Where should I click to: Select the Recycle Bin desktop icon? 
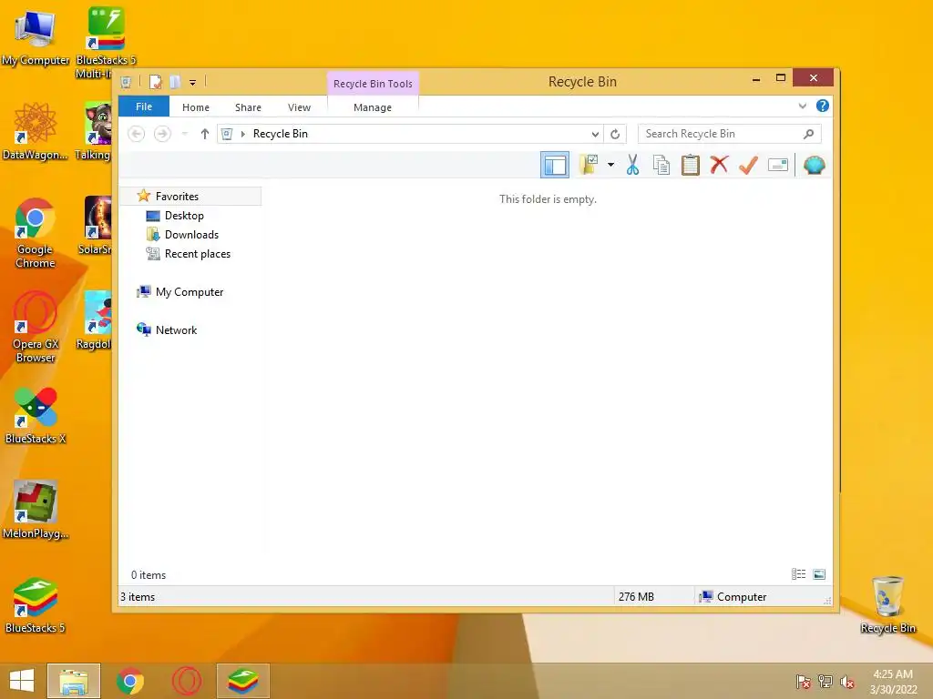click(x=887, y=604)
